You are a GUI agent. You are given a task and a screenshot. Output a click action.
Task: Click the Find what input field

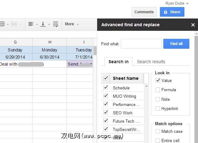[141, 44]
